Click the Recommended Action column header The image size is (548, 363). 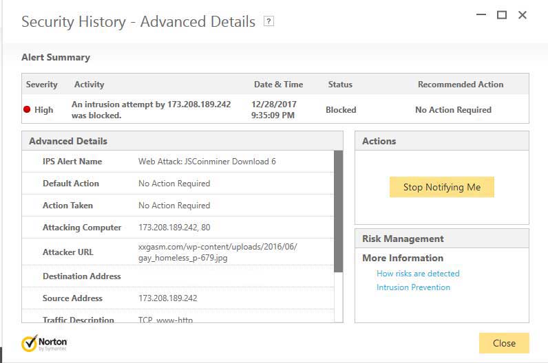point(461,85)
